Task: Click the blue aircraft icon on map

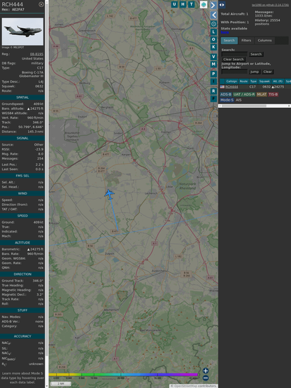Action: (109, 195)
